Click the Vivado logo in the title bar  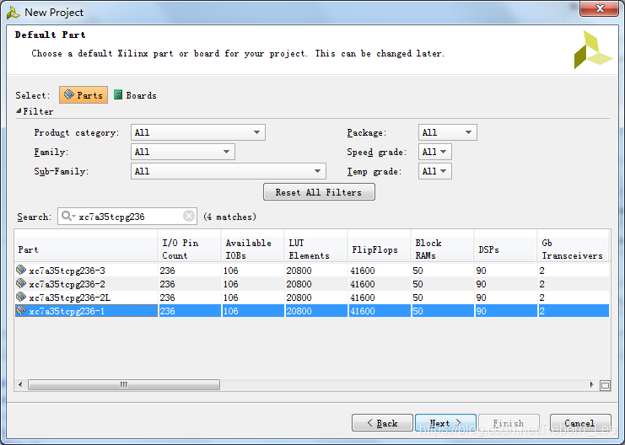pyautogui.click(x=13, y=13)
